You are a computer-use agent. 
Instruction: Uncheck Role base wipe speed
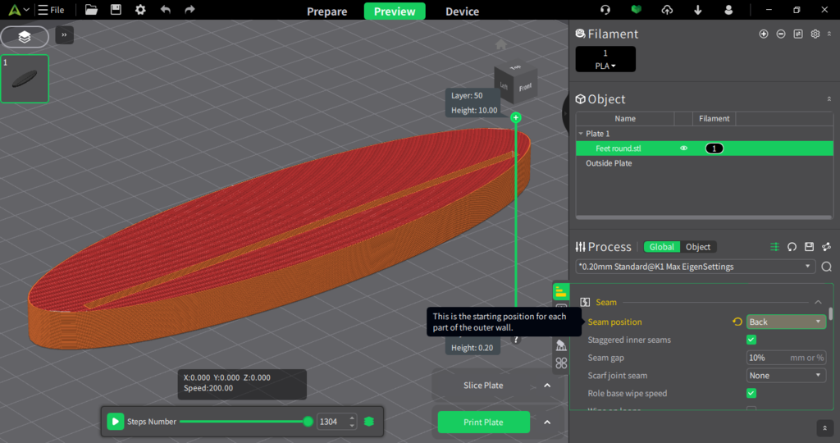tap(751, 393)
